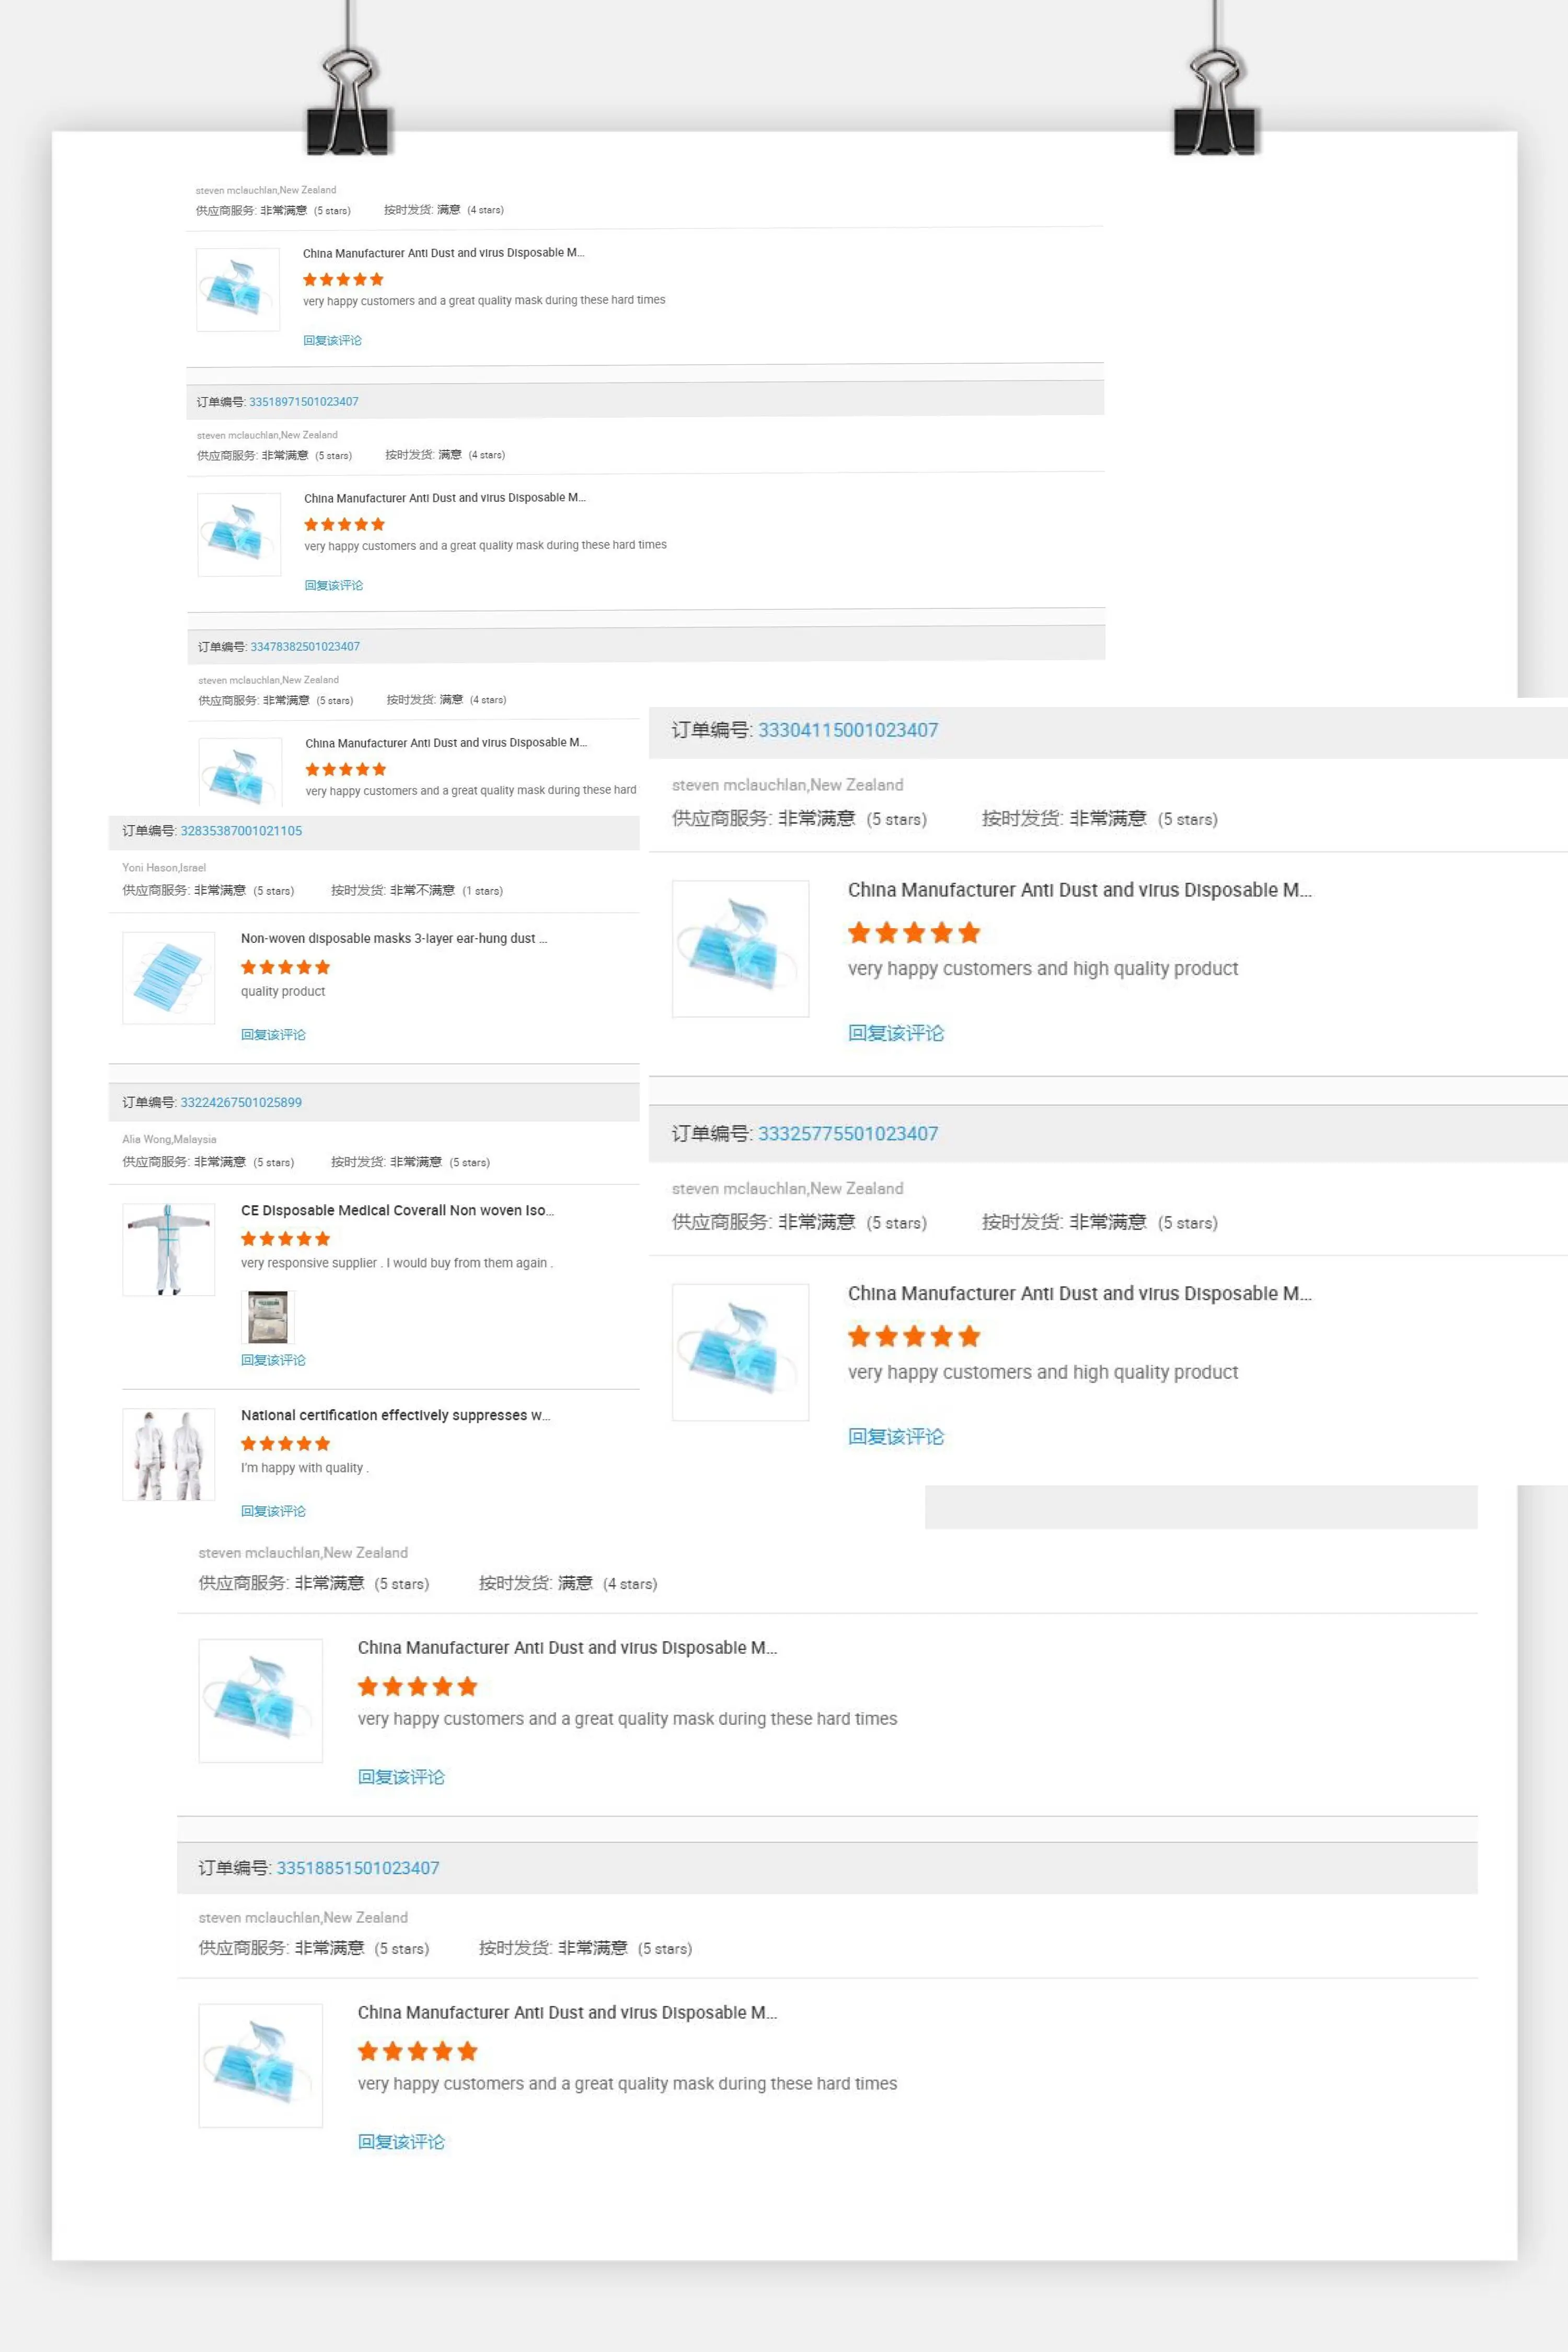Open Non-woven disposable masks product title

point(393,939)
